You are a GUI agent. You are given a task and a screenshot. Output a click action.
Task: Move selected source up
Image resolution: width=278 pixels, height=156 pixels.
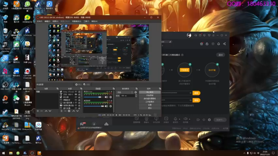pos(74,111)
